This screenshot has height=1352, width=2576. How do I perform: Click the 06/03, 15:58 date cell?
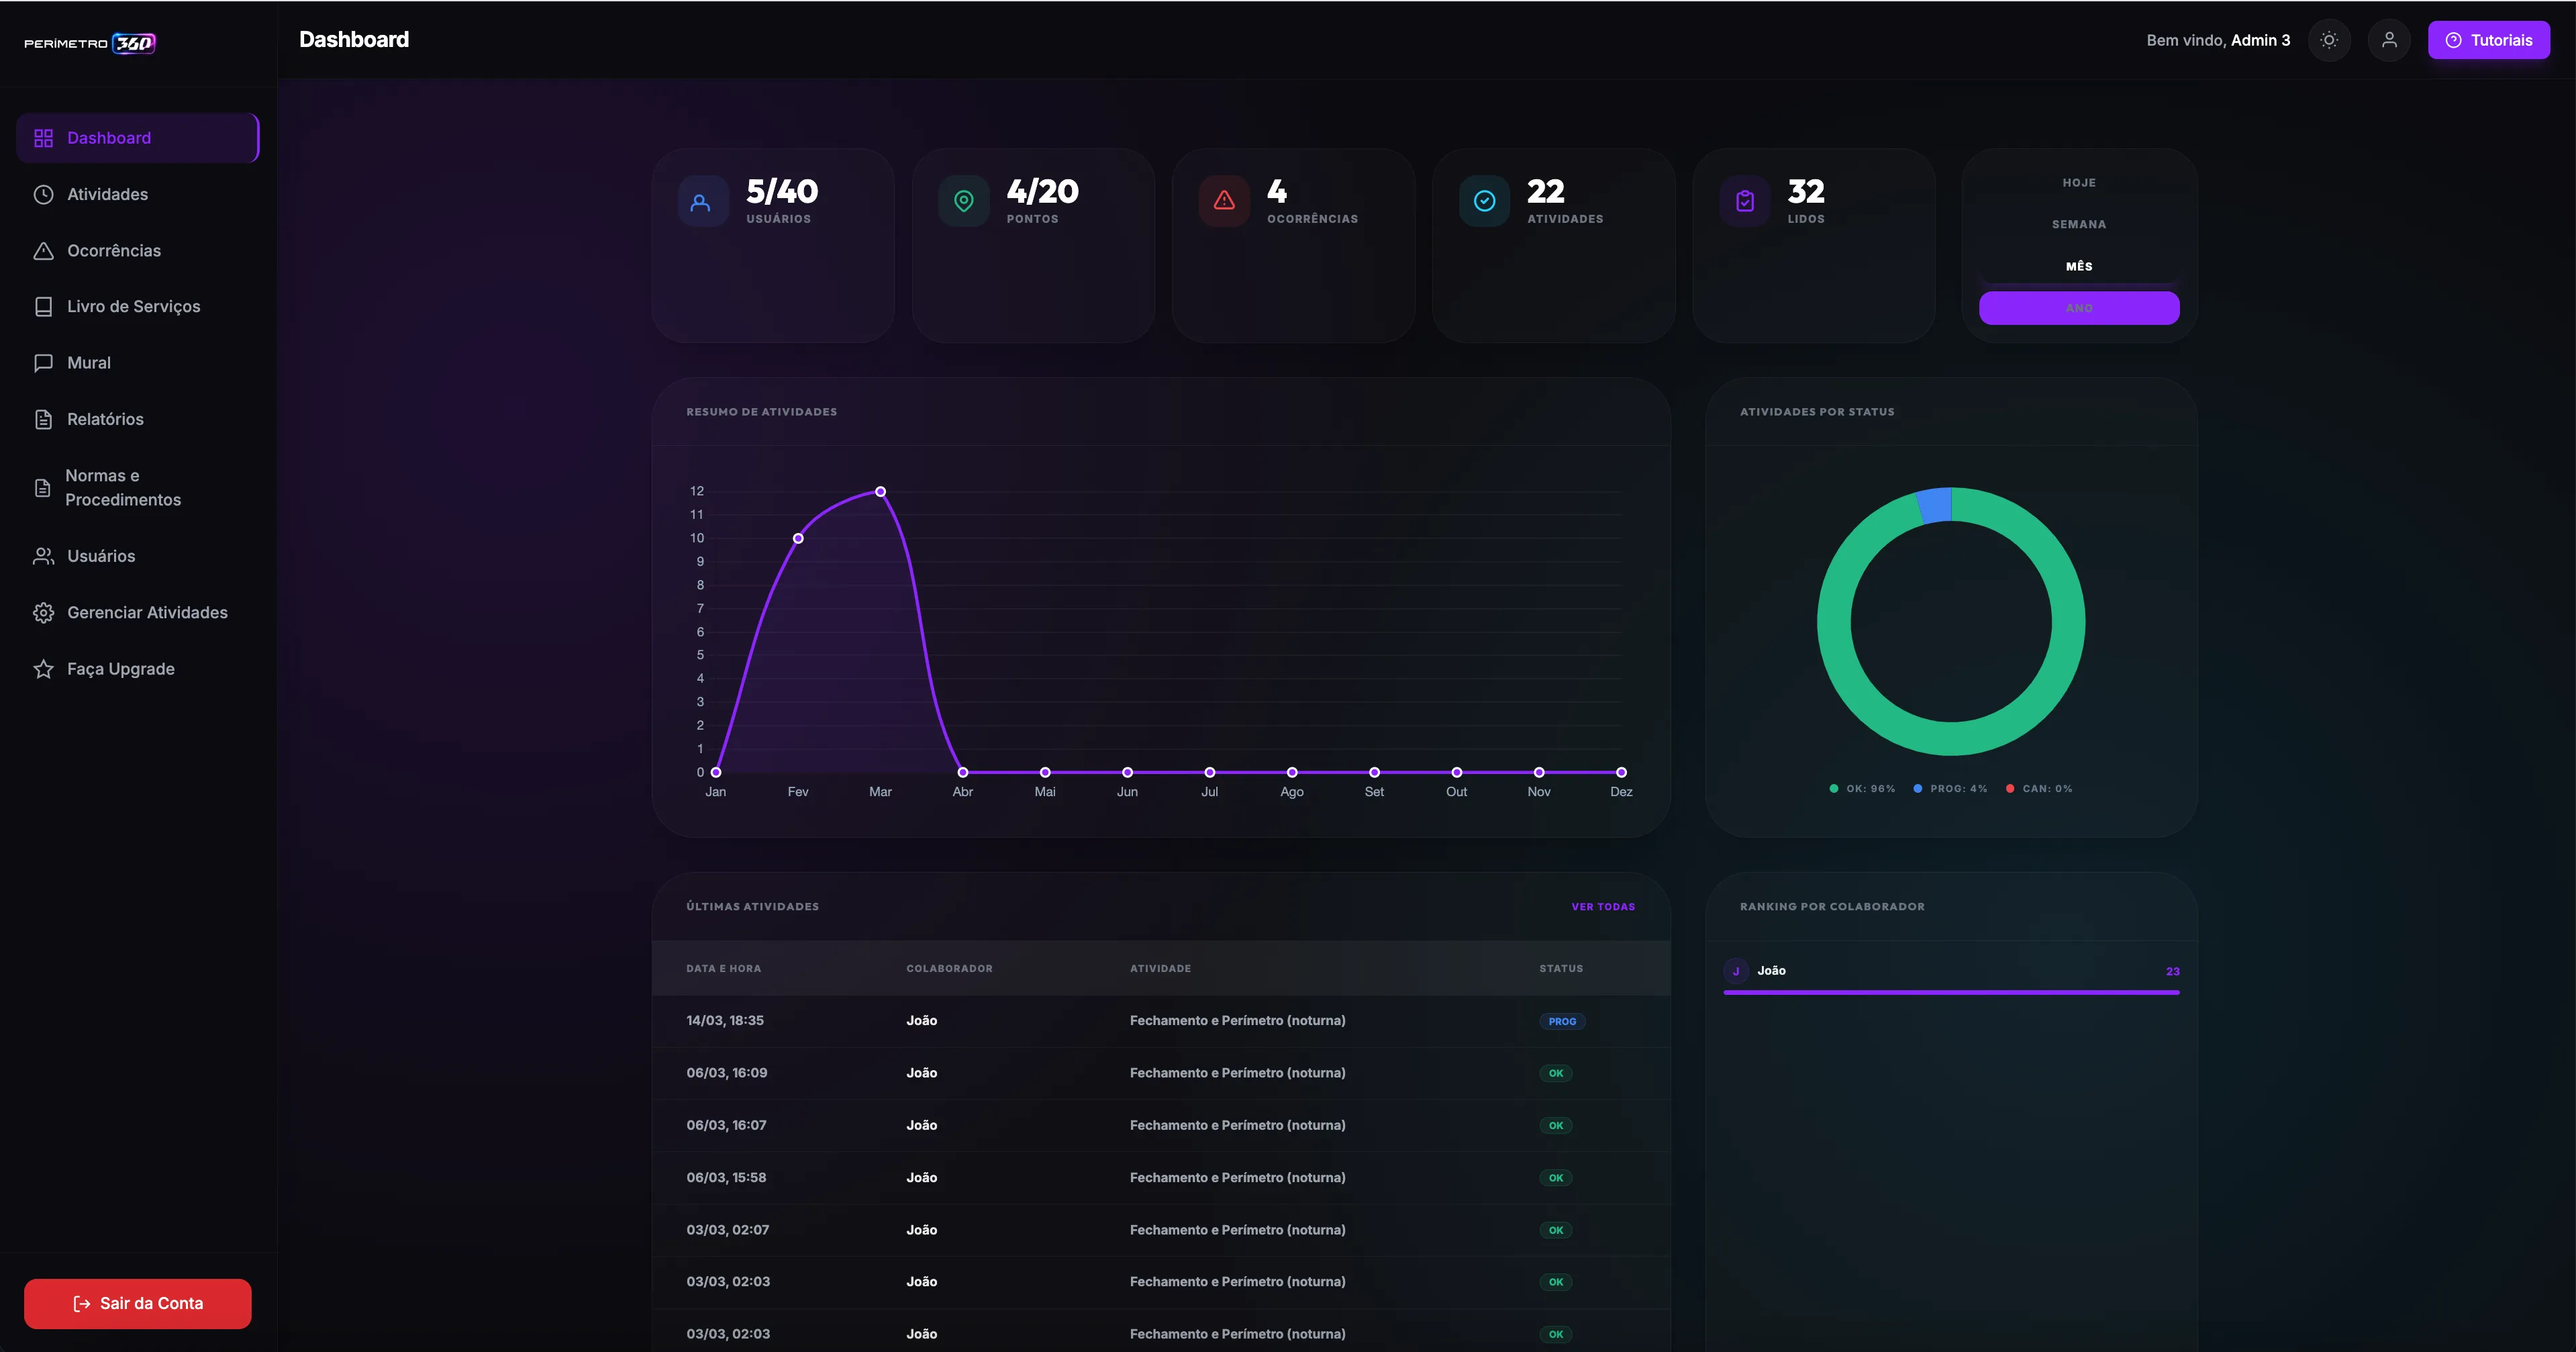click(726, 1178)
